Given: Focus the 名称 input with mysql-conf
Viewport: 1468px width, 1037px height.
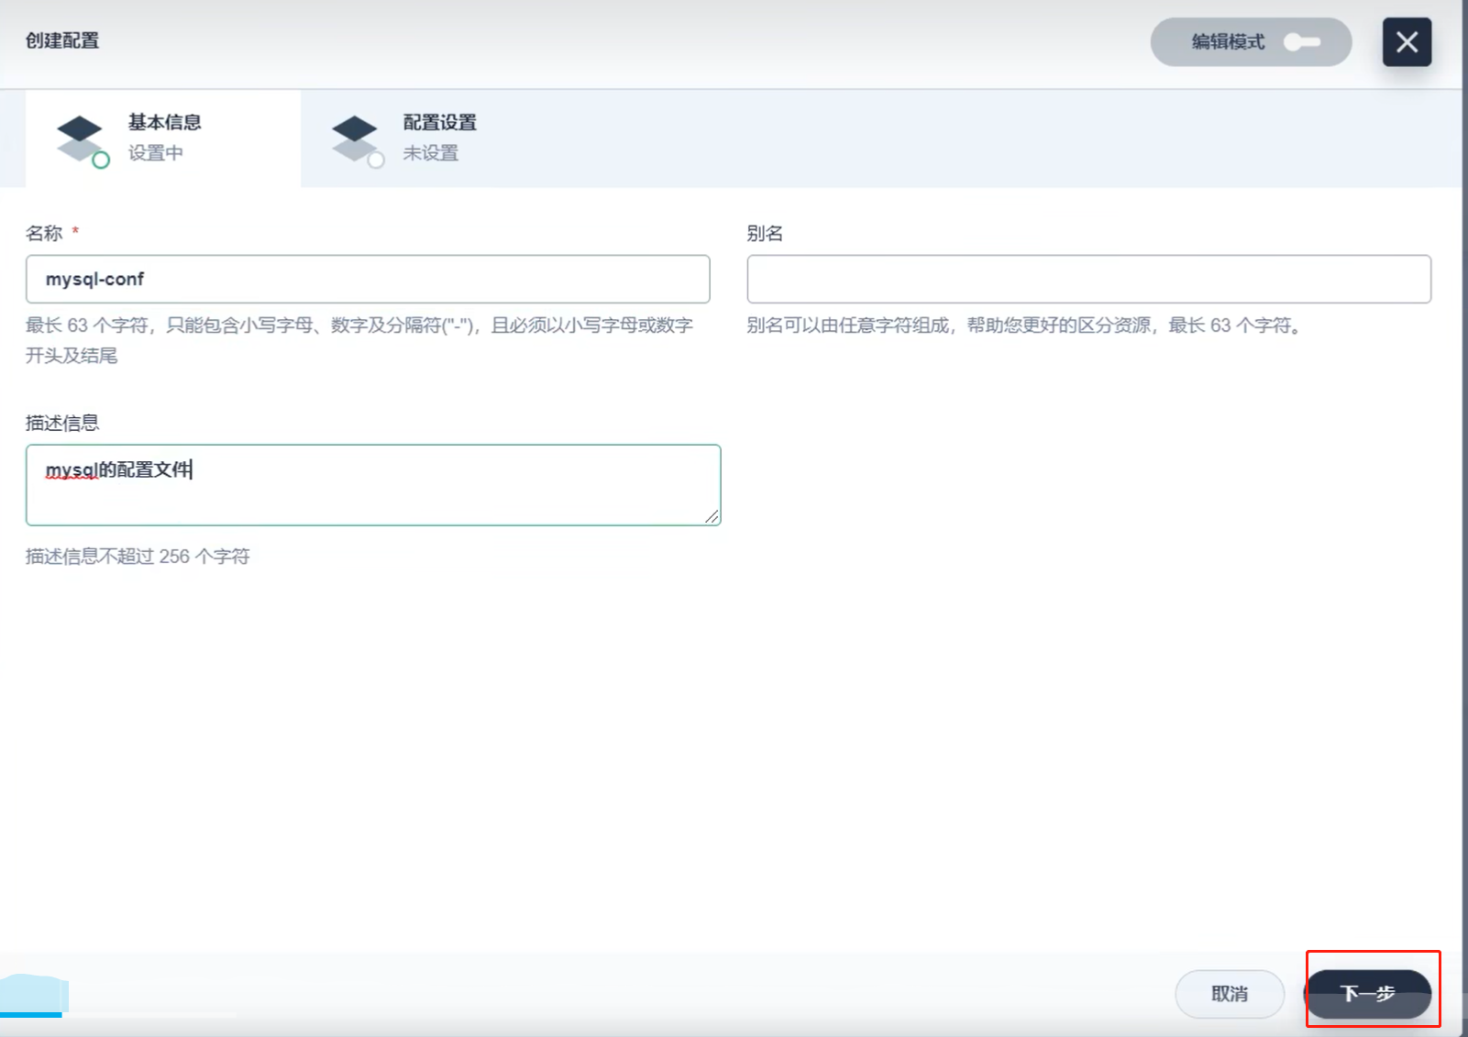Looking at the screenshot, I should click(368, 279).
